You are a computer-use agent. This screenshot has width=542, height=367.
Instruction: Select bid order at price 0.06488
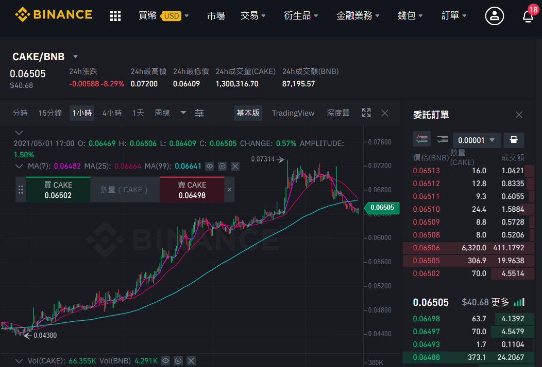click(468, 357)
